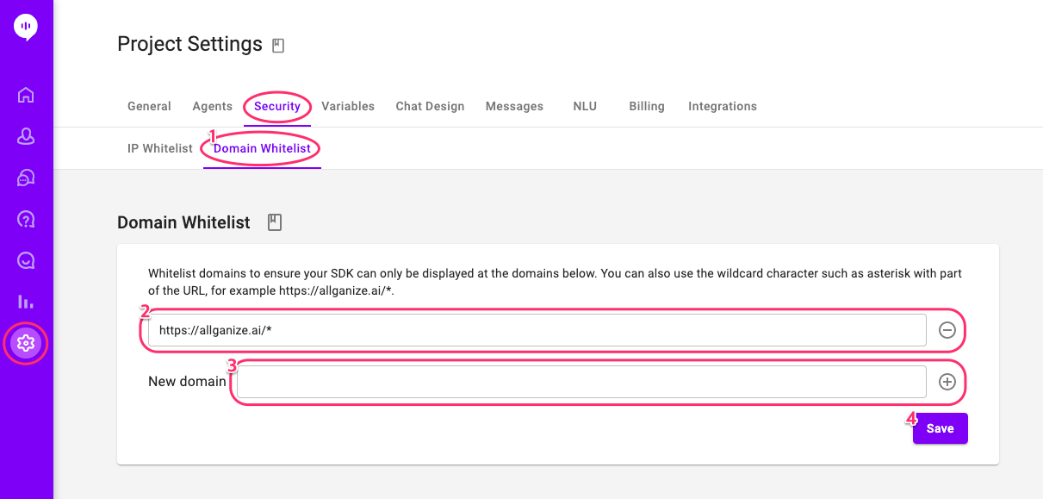Image resolution: width=1043 pixels, height=499 pixels.
Task: Open the analytics bar chart icon
Action: (x=26, y=302)
